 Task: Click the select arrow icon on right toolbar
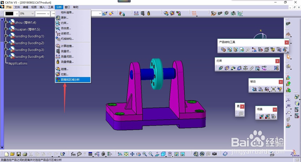coord(288,57)
